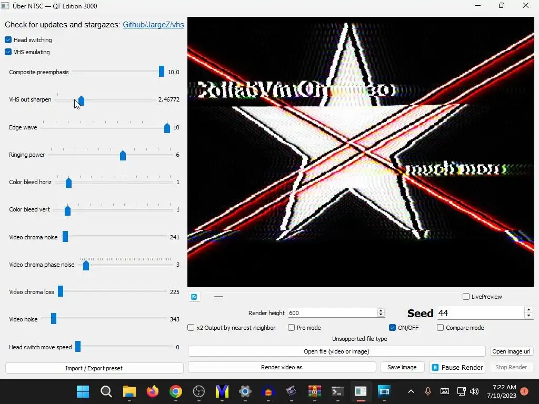Click the Save image button
Image resolution: width=539 pixels, height=404 pixels.
click(x=402, y=367)
